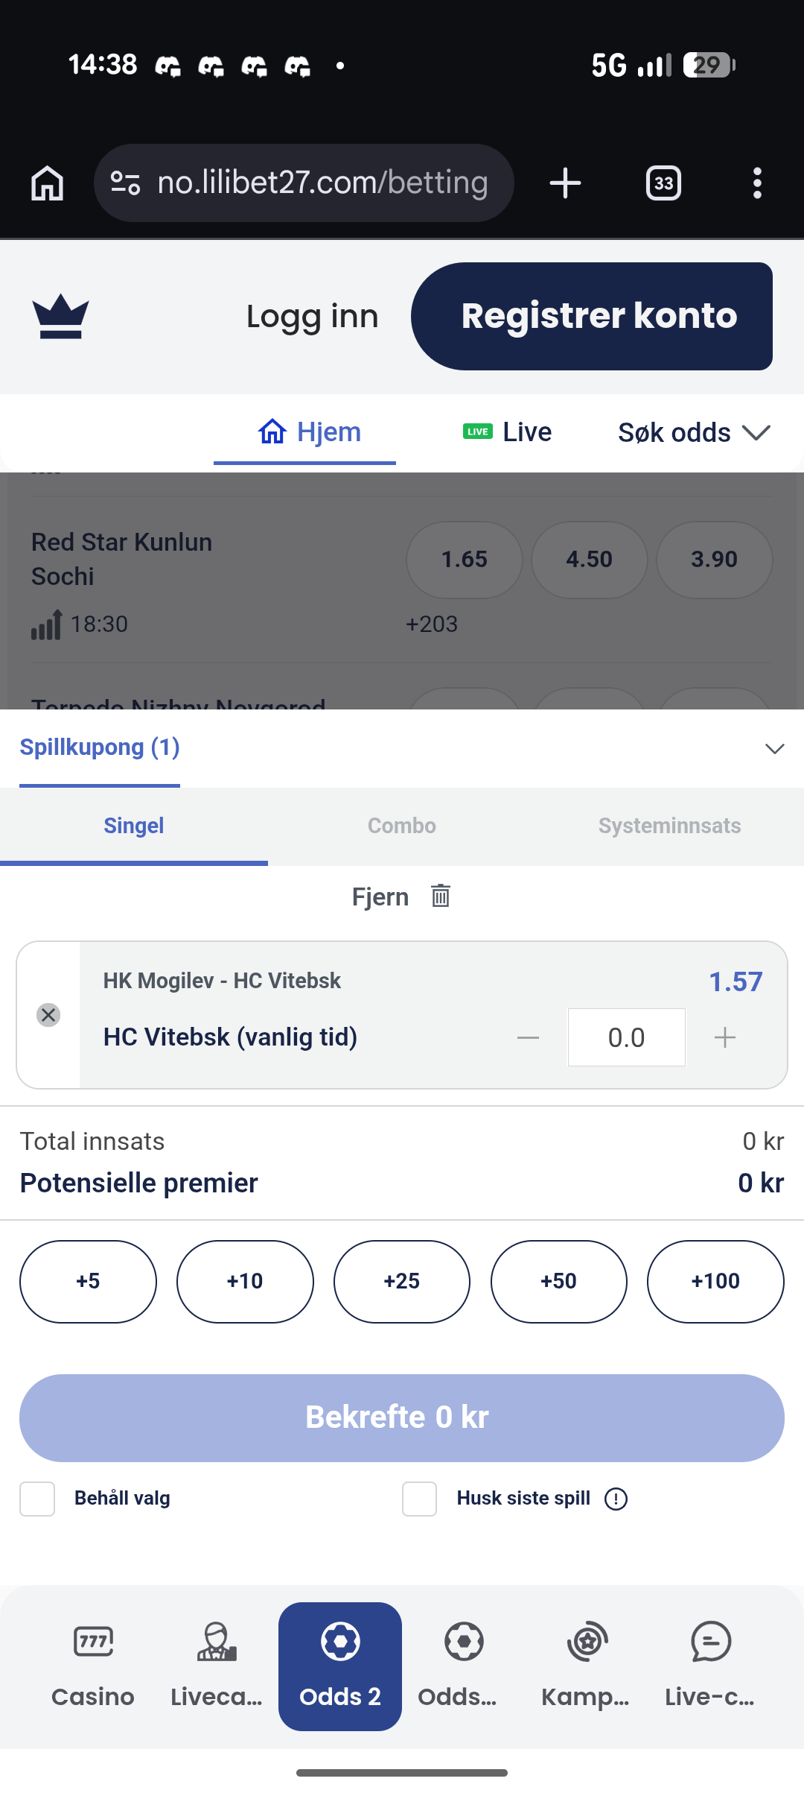Expand the Søk odds dropdown
This screenshot has width=804, height=1796.
[x=694, y=432]
